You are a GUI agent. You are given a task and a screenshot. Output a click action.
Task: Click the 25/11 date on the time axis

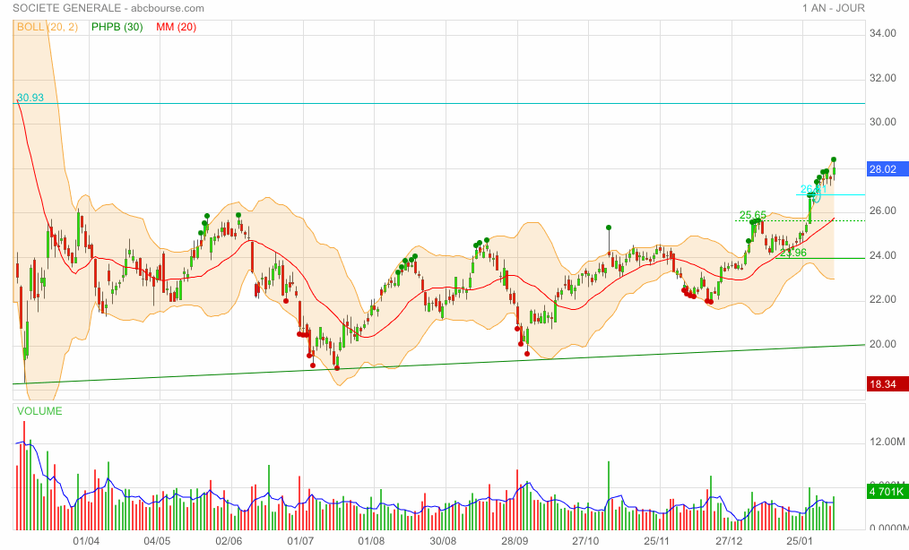(x=657, y=541)
